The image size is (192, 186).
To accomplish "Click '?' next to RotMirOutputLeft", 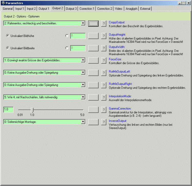I will (x=103, y=73).
